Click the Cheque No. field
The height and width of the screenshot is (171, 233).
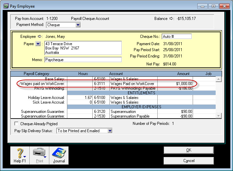176,36
